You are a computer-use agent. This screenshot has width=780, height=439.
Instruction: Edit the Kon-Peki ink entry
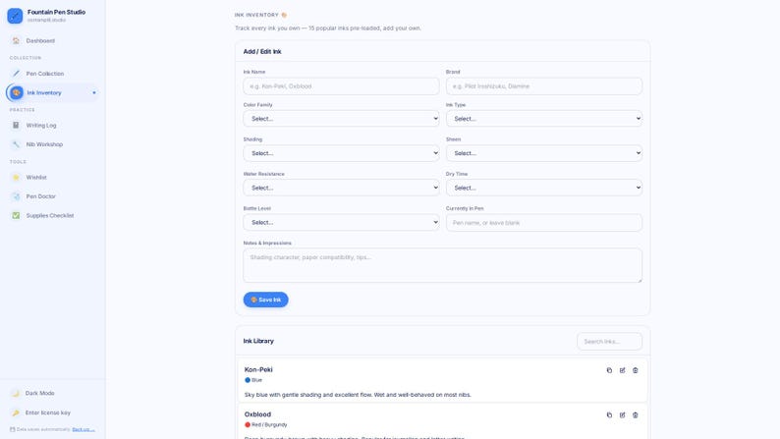pos(622,370)
